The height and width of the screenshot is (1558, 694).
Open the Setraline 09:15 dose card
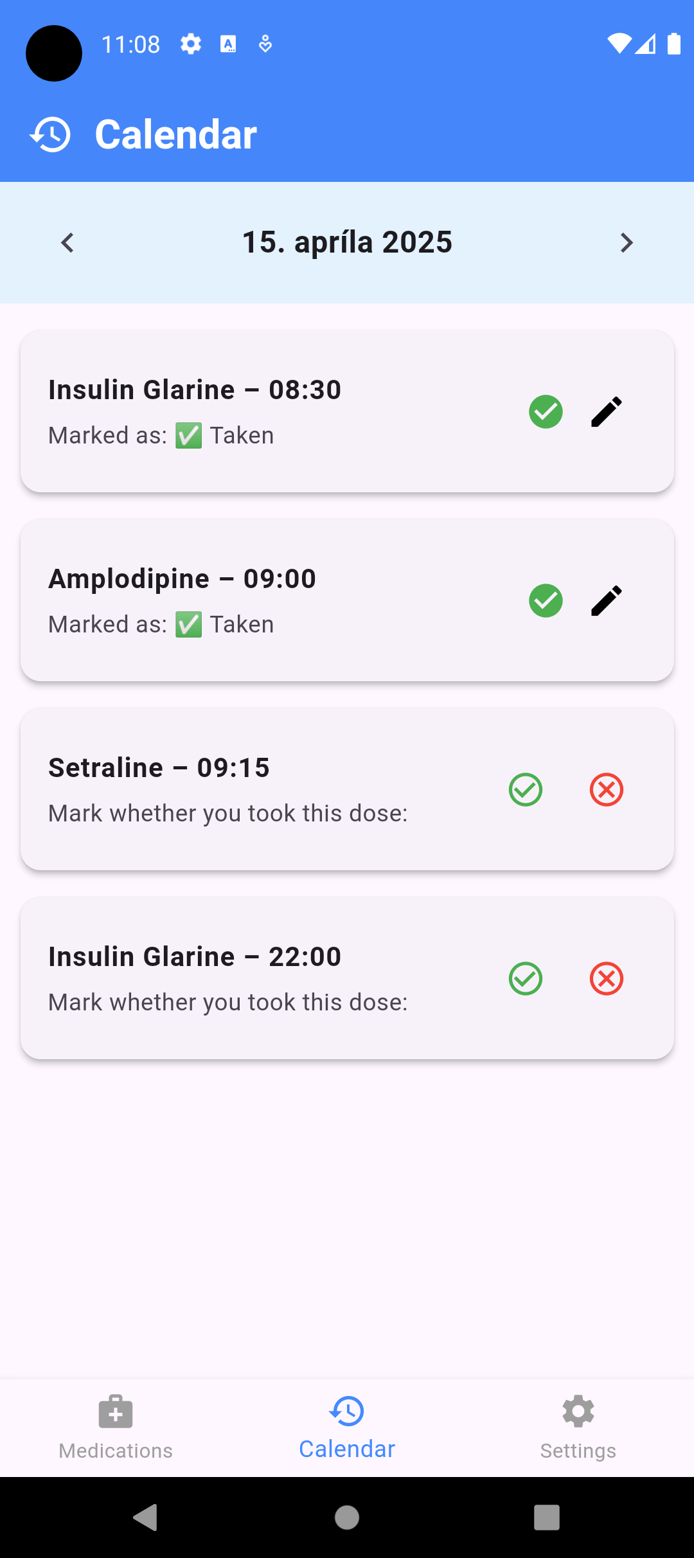tap(347, 789)
